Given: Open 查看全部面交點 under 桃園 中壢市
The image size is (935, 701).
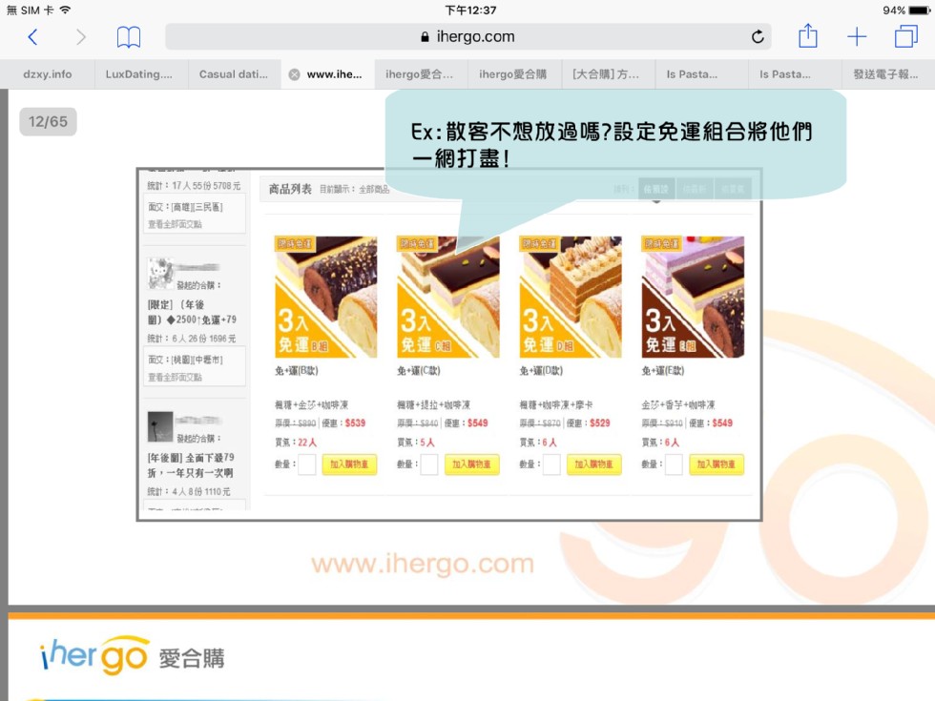Looking at the screenshot, I should click(175, 378).
